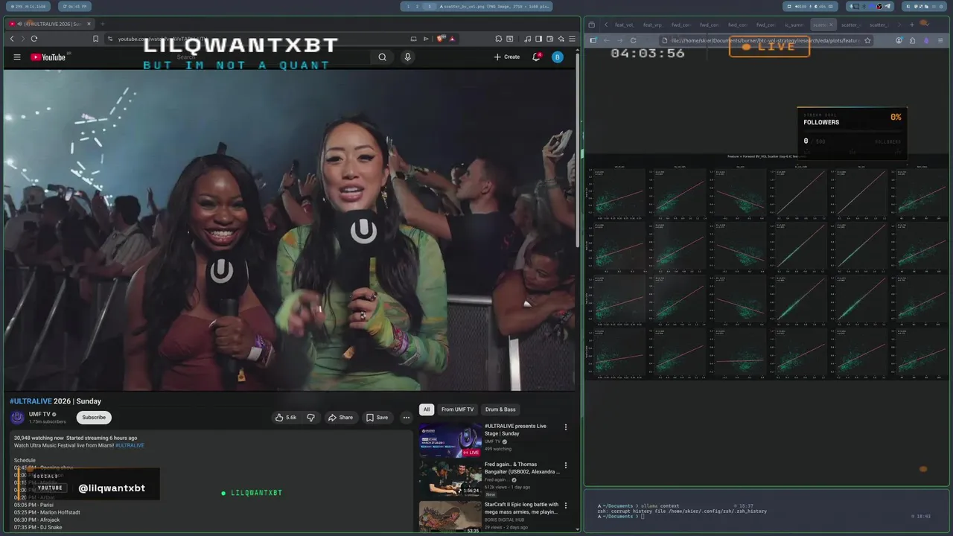Open Fred again & Thomas Bangalter thumbnail
Image resolution: width=953 pixels, height=536 pixels.
pos(450,479)
